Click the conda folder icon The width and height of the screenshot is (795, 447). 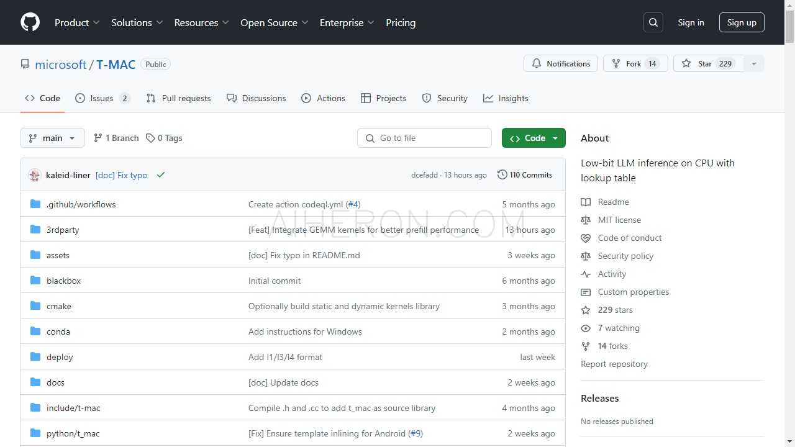[x=35, y=332]
